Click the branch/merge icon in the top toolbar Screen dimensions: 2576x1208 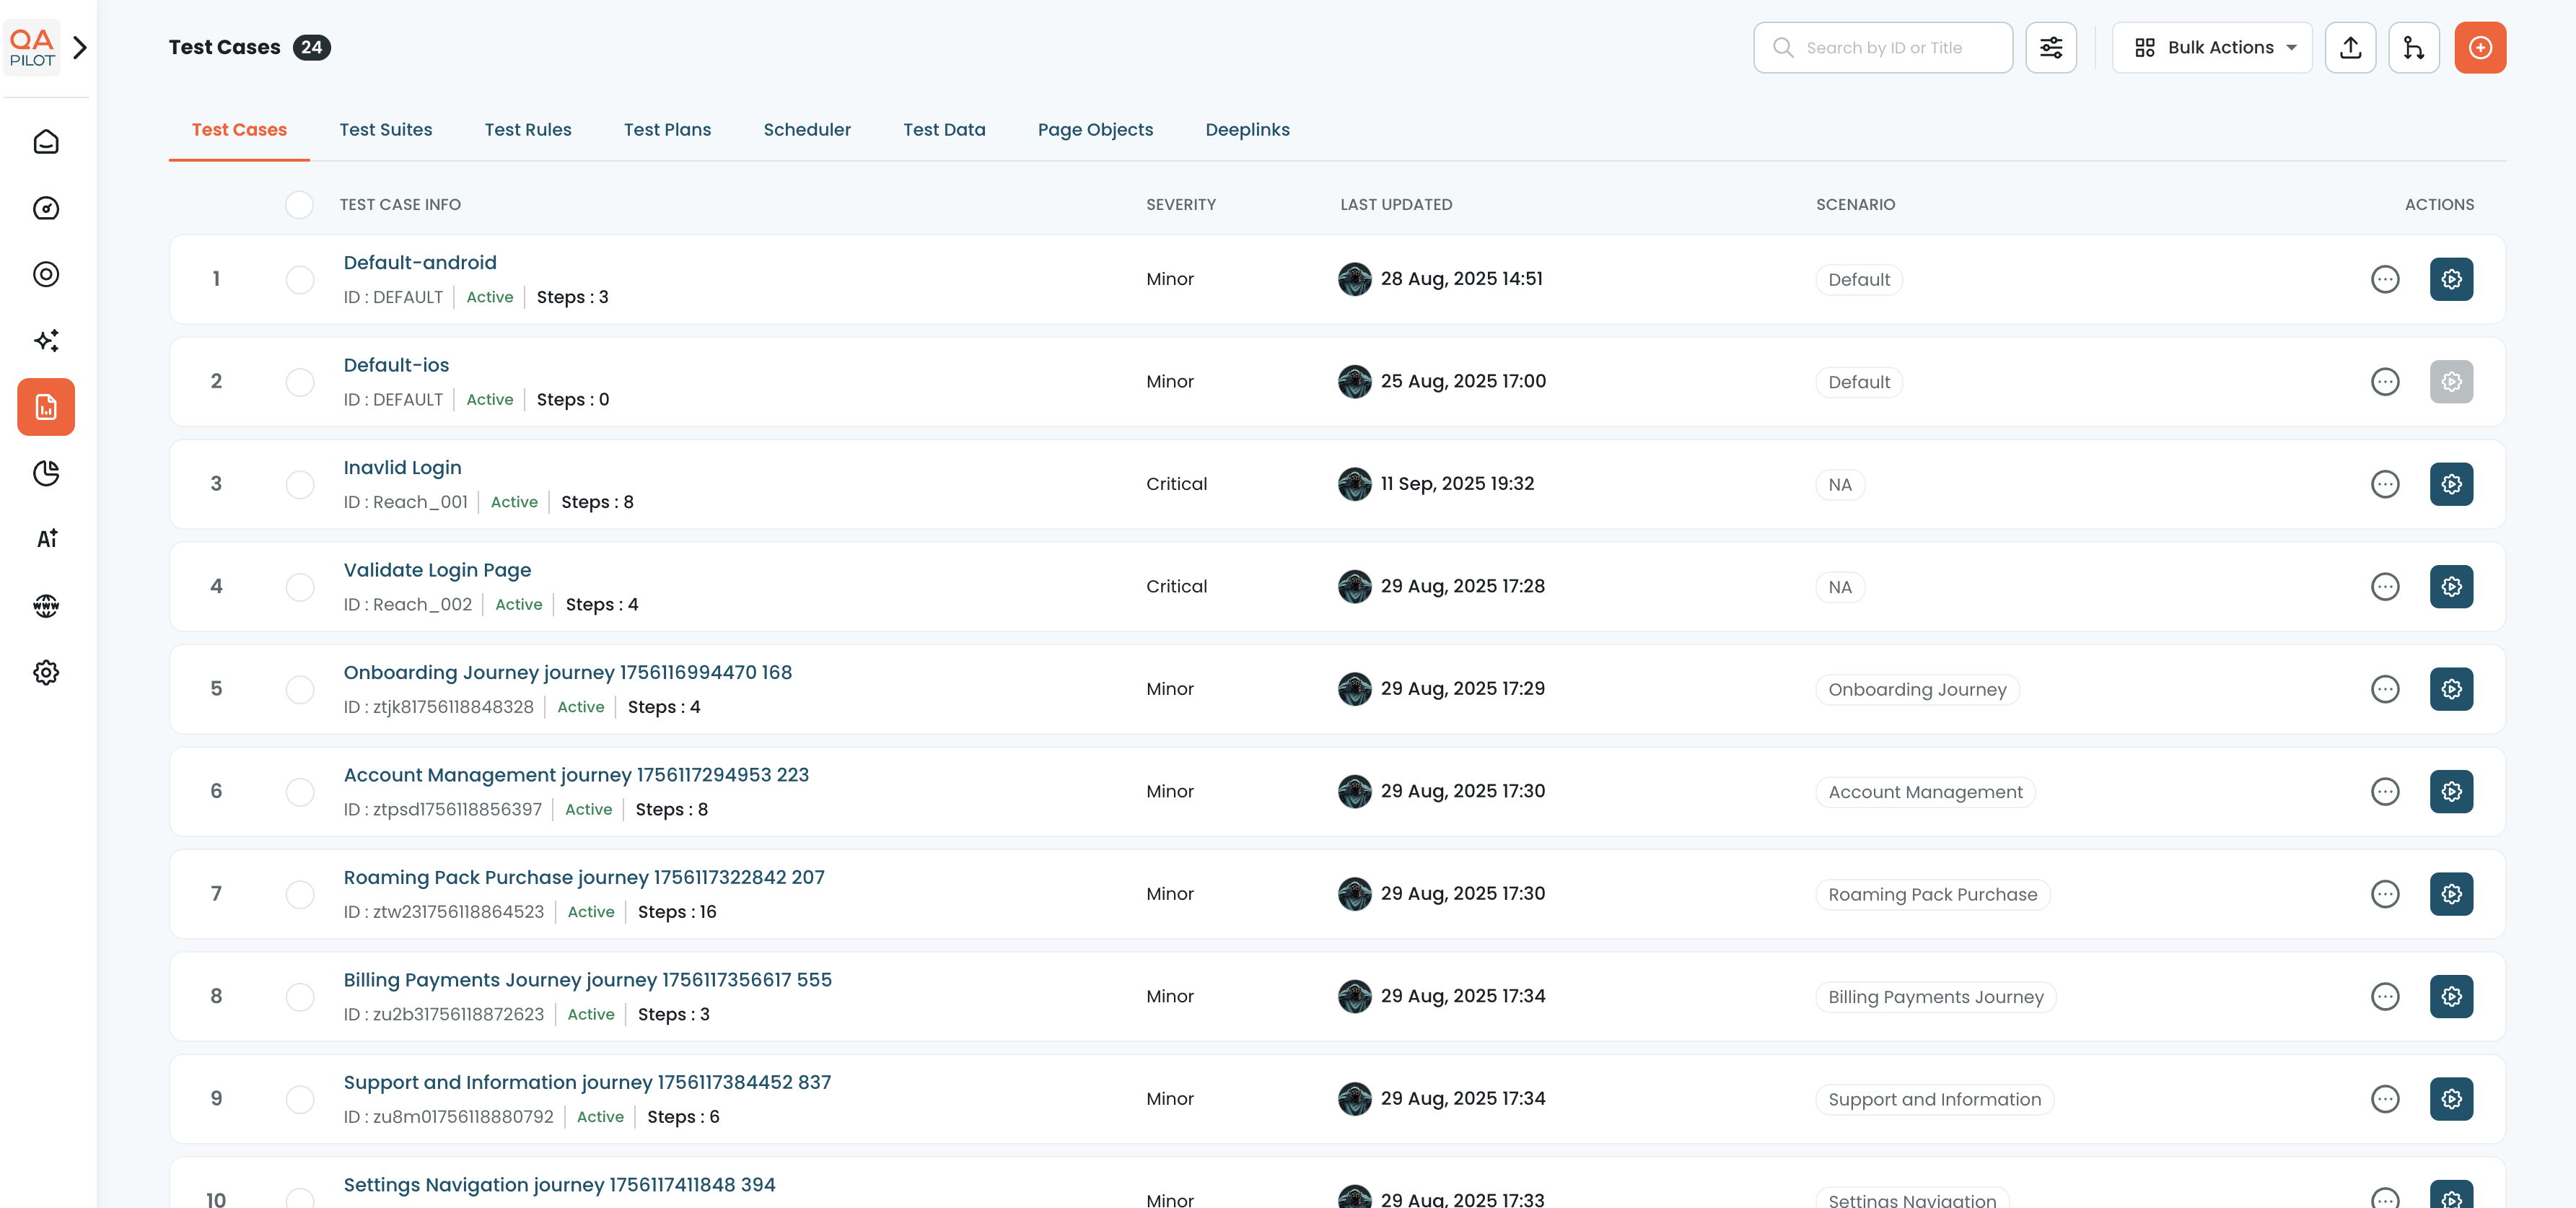tap(2413, 48)
